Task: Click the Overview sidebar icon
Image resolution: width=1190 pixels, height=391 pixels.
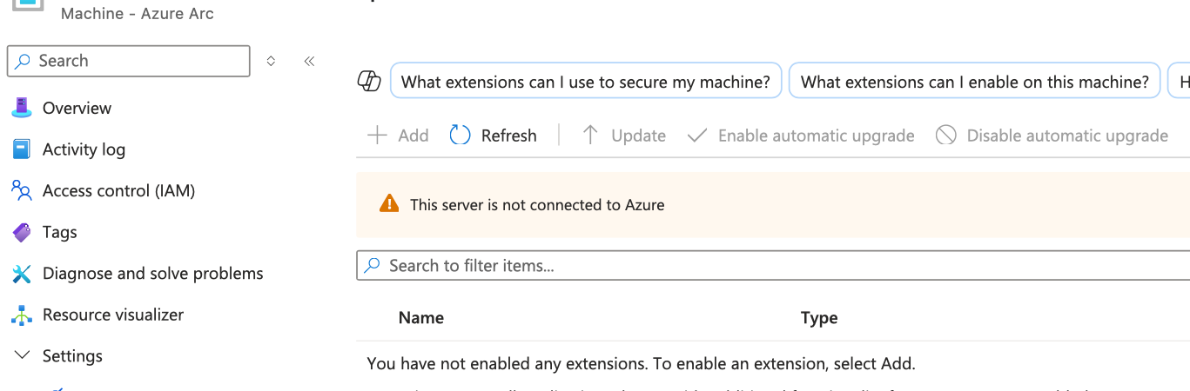Action: tap(22, 109)
